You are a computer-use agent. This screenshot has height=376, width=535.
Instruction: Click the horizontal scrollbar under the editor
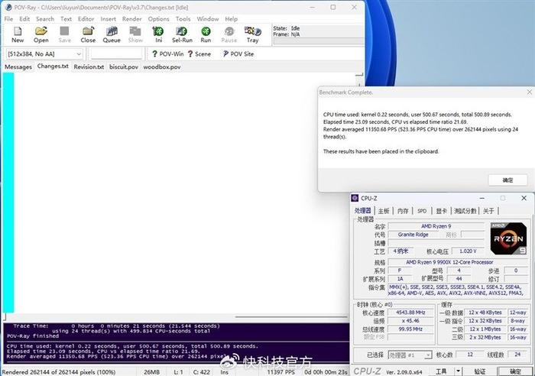tap(290, 316)
